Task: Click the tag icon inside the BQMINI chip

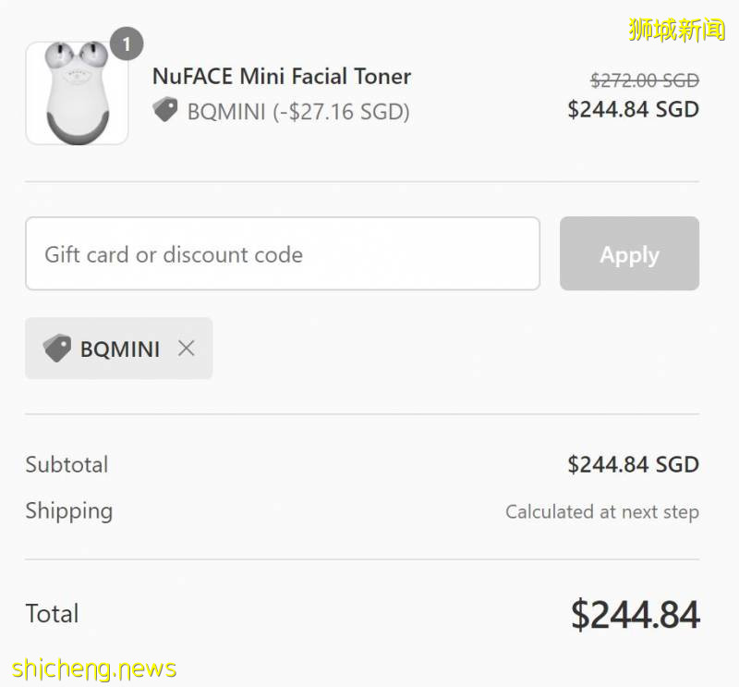Action: (56, 349)
